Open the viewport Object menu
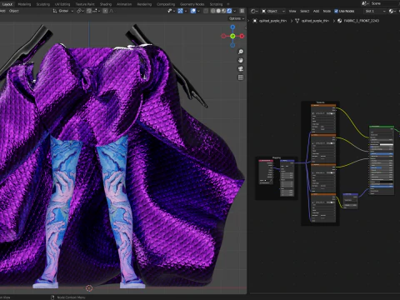This screenshot has width=400, height=300. click(x=14, y=11)
